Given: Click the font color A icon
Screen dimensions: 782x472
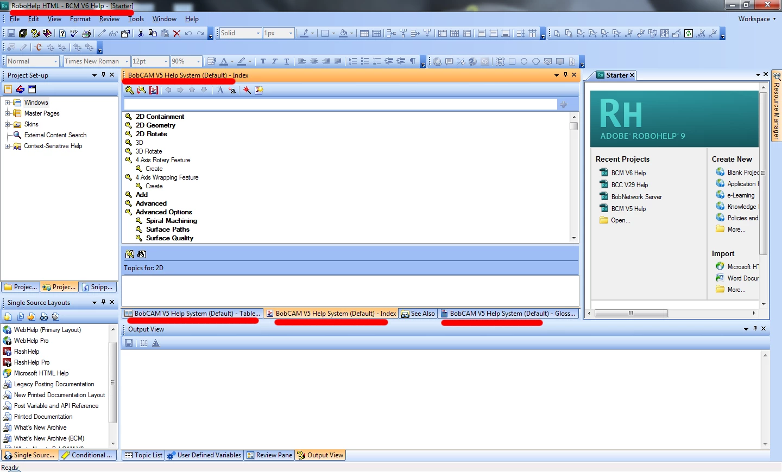Looking at the screenshot, I should (x=224, y=61).
